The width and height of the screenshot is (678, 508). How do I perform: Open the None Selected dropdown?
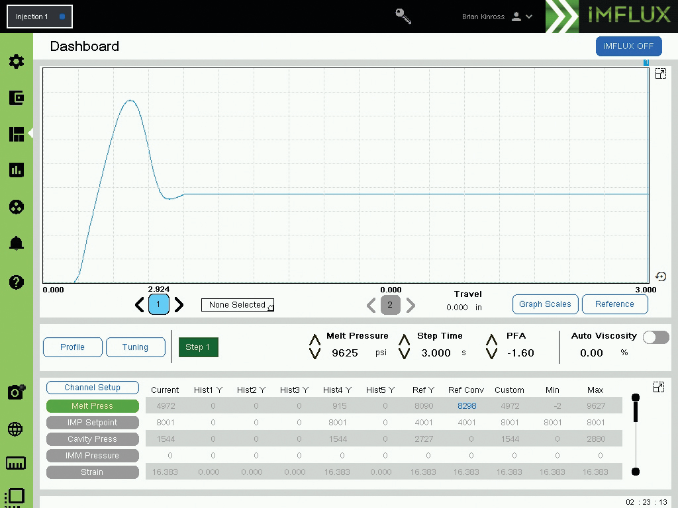pyautogui.click(x=238, y=305)
